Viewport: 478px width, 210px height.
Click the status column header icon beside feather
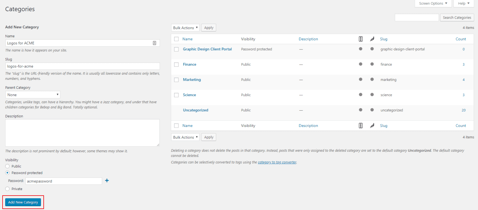[x=360, y=39]
